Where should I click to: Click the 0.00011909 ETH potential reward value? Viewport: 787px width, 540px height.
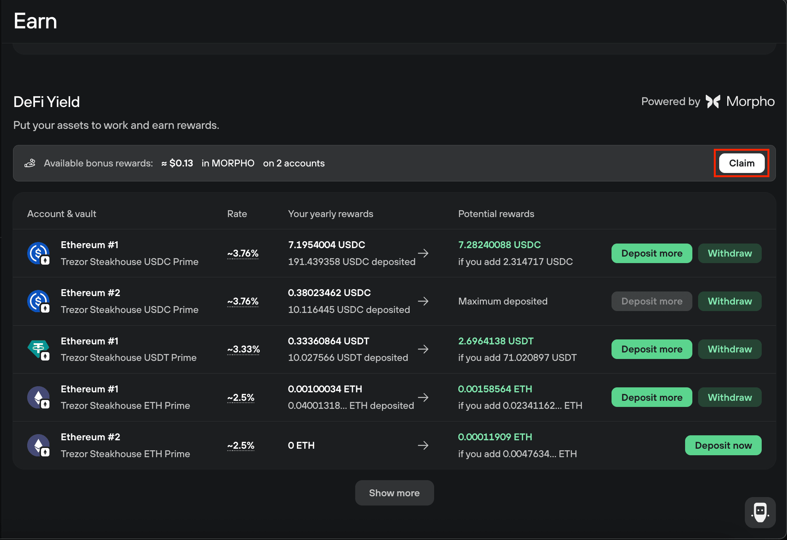495,437
